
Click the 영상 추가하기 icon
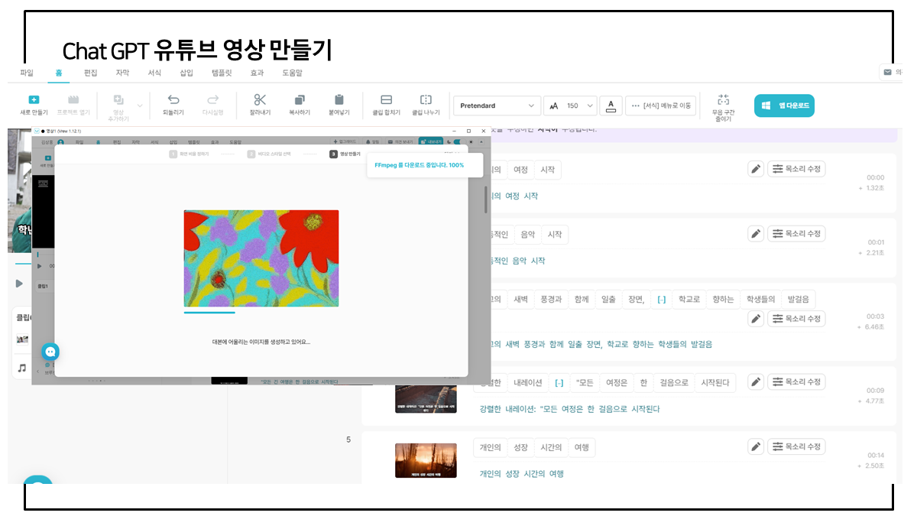tap(118, 99)
